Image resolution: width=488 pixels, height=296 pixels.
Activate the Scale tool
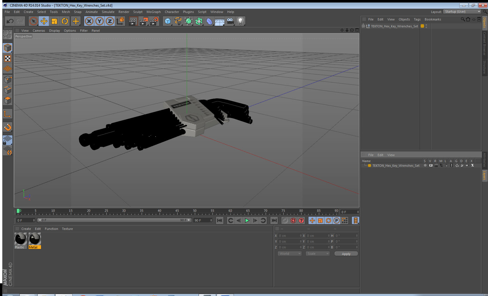click(54, 21)
